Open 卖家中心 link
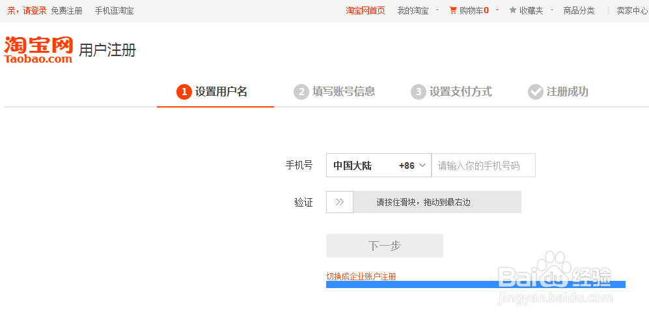Image resolution: width=649 pixels, height=320 pixels. (632, 11)
